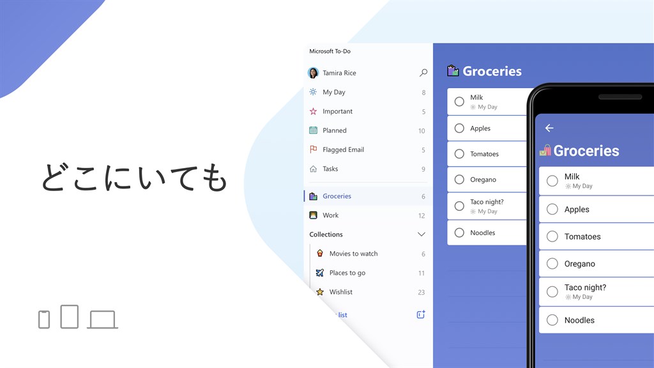Click Microsoft To-Do window title
654x368 pixels.
(x=330, y=51)
